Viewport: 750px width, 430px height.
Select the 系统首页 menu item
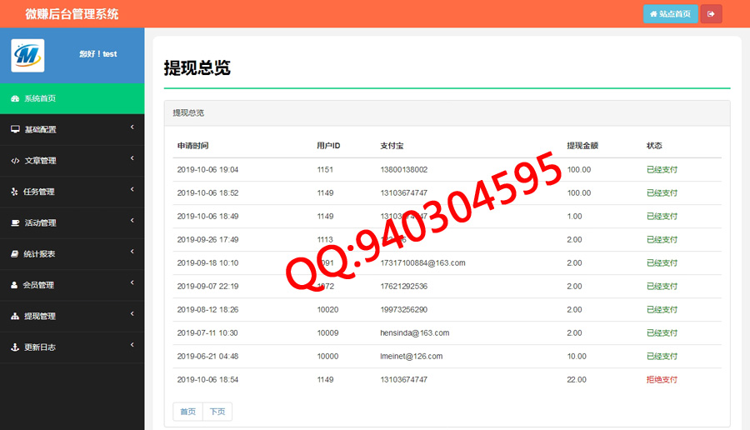click(40, 98)
